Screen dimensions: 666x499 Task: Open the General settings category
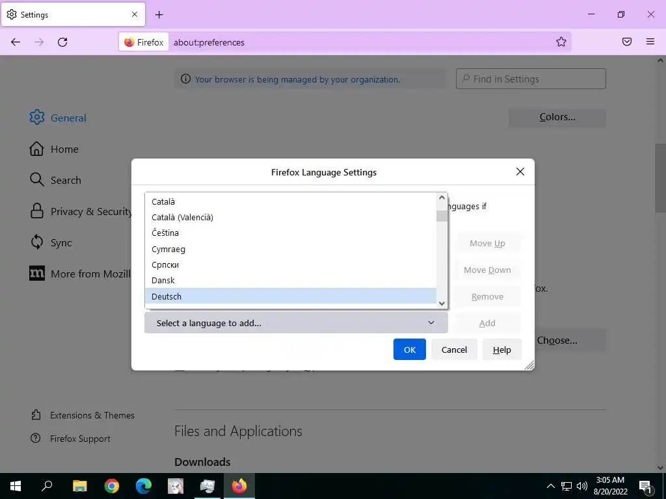(58, 118)
